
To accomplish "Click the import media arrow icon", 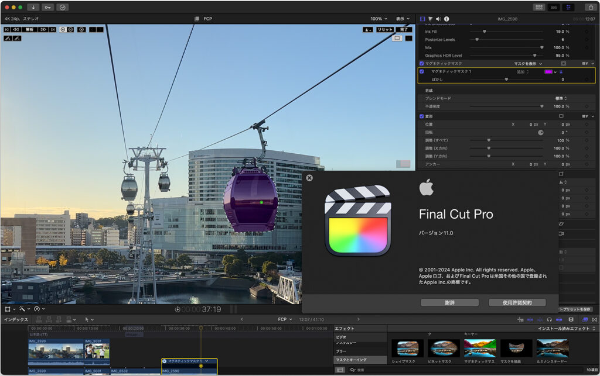I will [33, 7].
